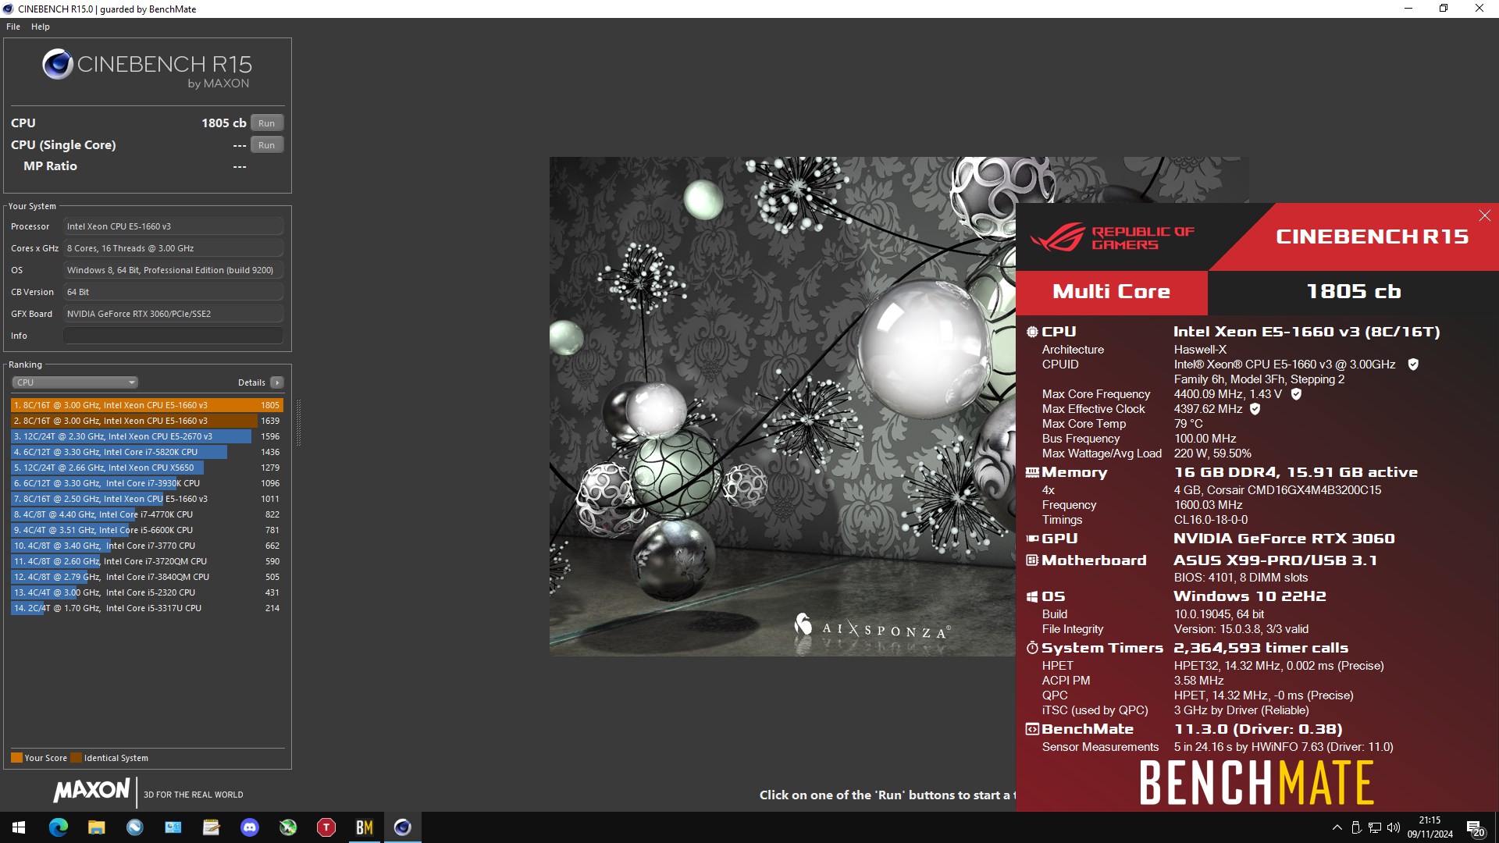The height and width of the screenshot is (843, 1499).
Task: Select Core i5-3317U ranking row
Action: [x=147, y=608]
